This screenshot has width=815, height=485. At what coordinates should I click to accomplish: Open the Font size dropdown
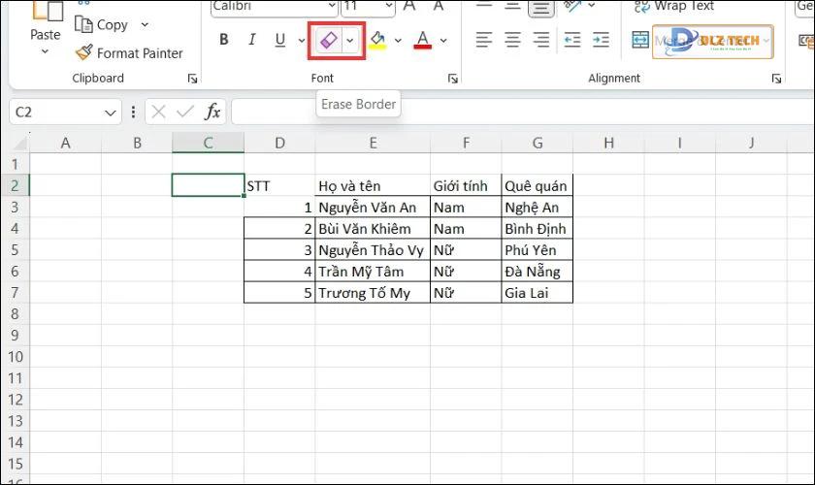(389, 6)
